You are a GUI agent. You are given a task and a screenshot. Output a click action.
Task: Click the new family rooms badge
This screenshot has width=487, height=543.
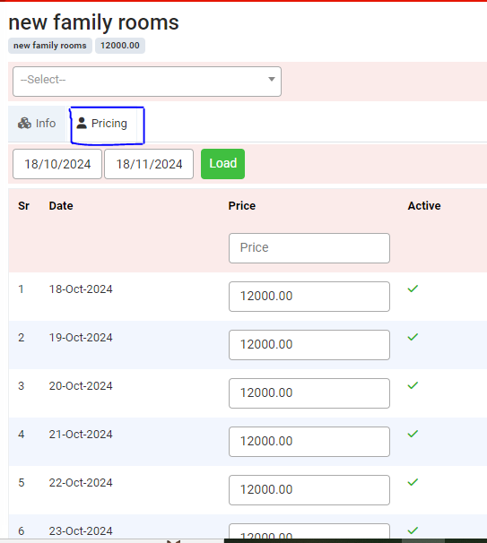coord(50,46)
